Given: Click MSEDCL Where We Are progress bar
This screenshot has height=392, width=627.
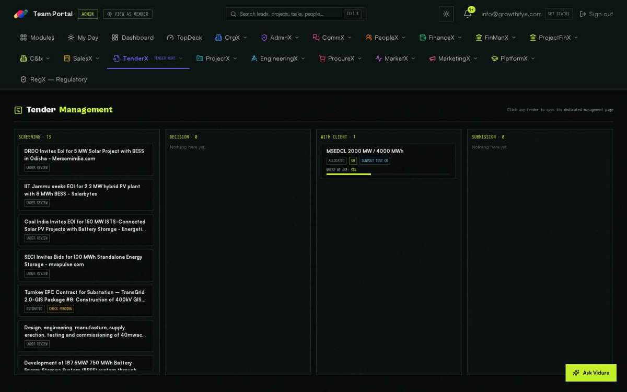Looking at the screenshot, I should [x=388, y=174].
